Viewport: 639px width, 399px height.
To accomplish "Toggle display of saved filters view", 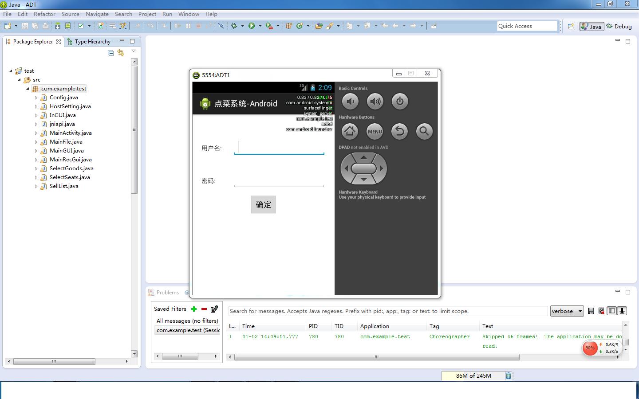I will pyautogui.click(x=611, y=311).
